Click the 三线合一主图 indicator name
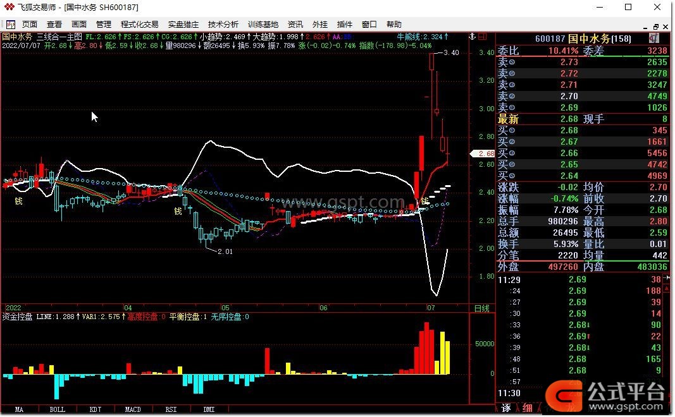The width and height of the screenshot is (675, 417). pyautogui.click(x=59, y=37)
